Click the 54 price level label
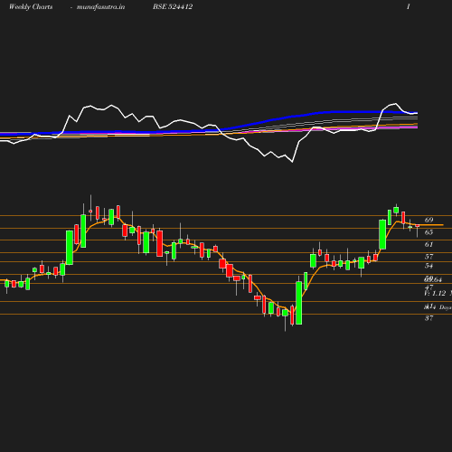The image size is (452, 452). (428, 266)
